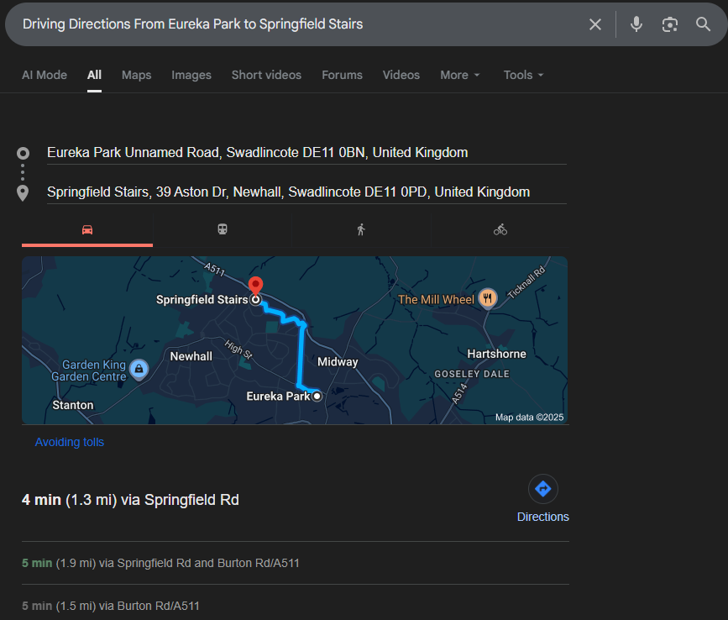Expand the Tools dropdown
Viewport: 728px width, 620px height.
point(522,75)
